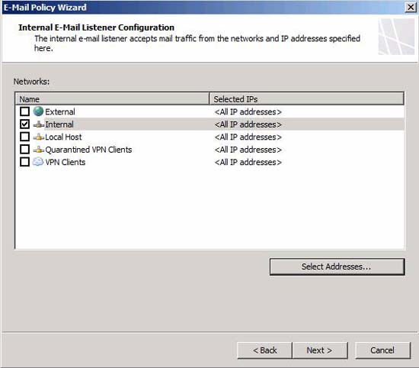Viewport: 419px width, 368px height.
Task: Tick the Quarantined VPN Clients checkbox
Action: (24, 149)
